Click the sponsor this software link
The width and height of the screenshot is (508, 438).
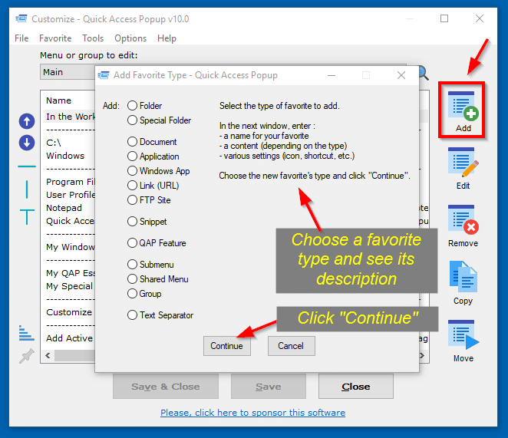(x=252, y=413)
